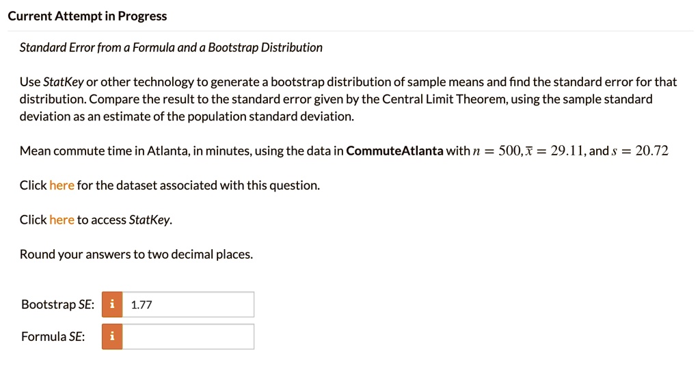Viewport: 700px width, 373px height.
Task: Click the "Formula SE:" label
Action: pos(53,337)
